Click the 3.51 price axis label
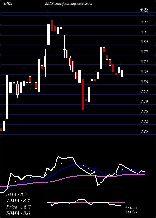This screenshot has height=218, width=156. [x=144, y=91]
